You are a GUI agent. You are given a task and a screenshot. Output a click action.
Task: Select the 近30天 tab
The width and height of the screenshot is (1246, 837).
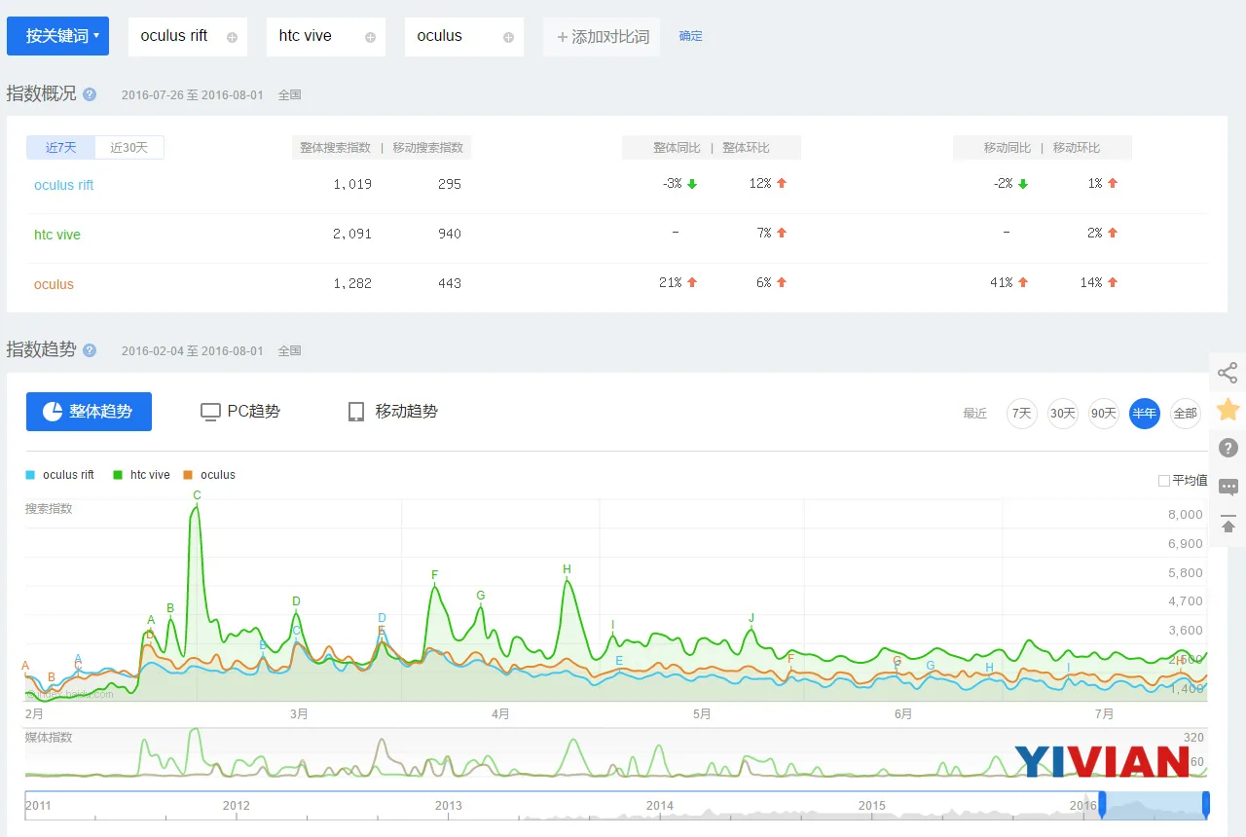[x=129, y=148]
